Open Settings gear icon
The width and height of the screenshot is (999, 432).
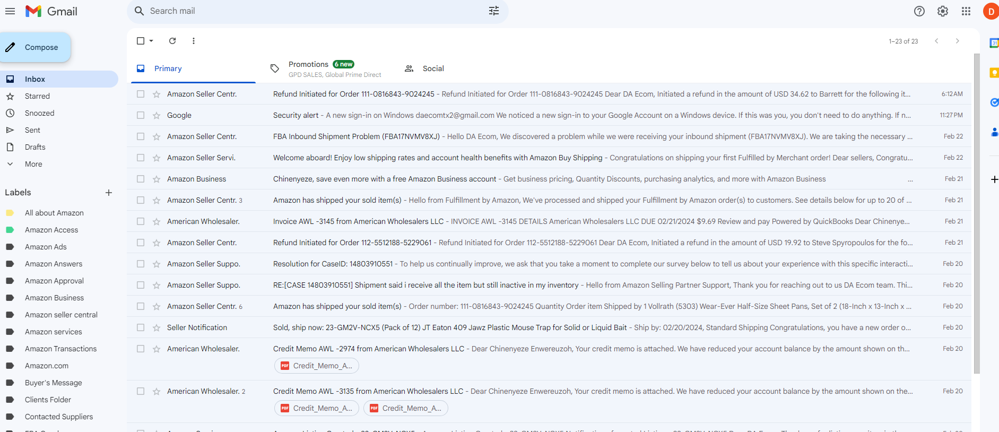point(943,11)
